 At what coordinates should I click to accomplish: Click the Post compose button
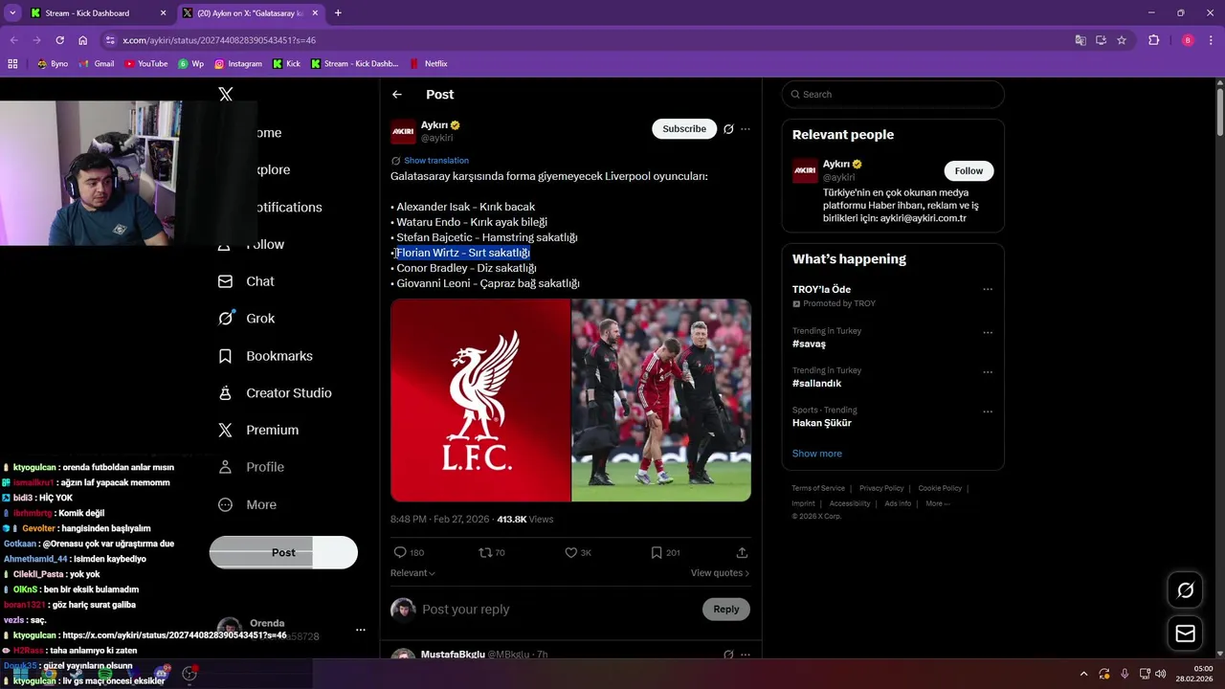(x=283, y=552)
